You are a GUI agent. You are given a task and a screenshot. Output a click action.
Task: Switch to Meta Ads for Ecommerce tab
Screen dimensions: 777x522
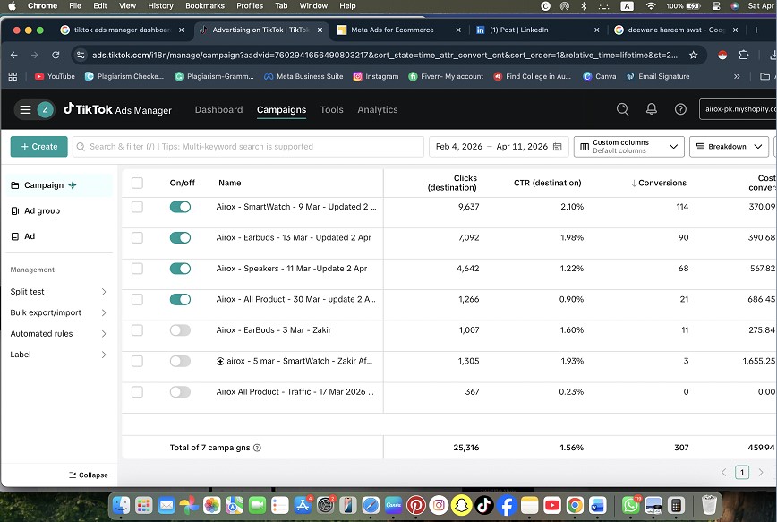398,30
